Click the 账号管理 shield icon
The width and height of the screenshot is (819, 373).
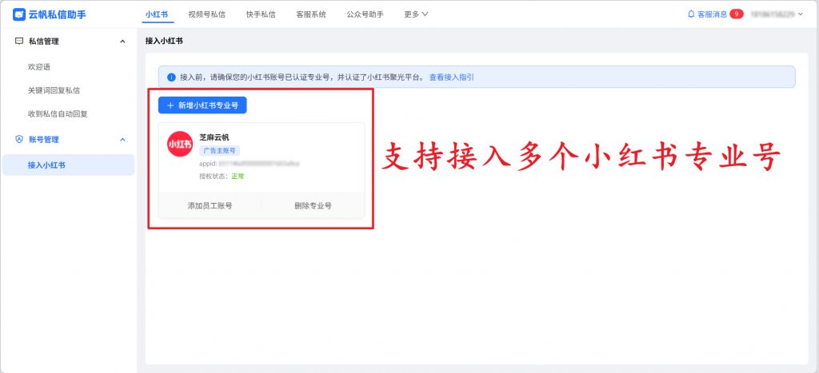tap(19, 139)
